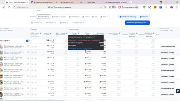The height and width of the screenshot is (101, 180).
Task: Toggle the 'Итого и среднее' switch
Action: (28, 41)
